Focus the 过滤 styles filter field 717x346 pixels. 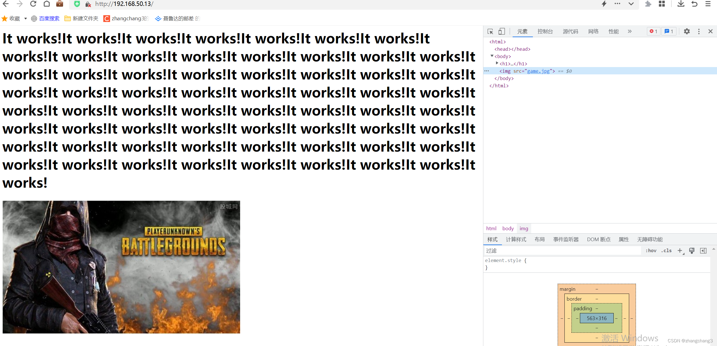point(562,250)
